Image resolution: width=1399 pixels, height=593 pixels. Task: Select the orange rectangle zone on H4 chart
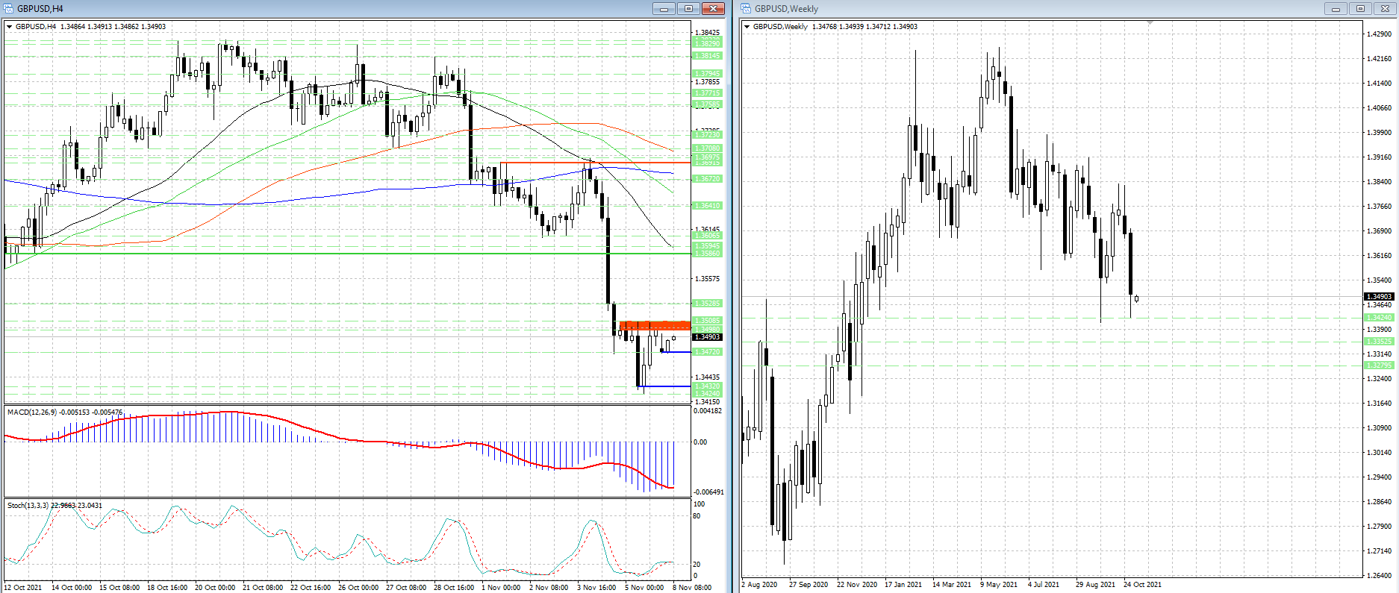[655, 325]
